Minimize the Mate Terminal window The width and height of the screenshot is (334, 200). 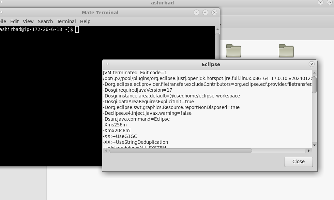[x=196, y=13]
